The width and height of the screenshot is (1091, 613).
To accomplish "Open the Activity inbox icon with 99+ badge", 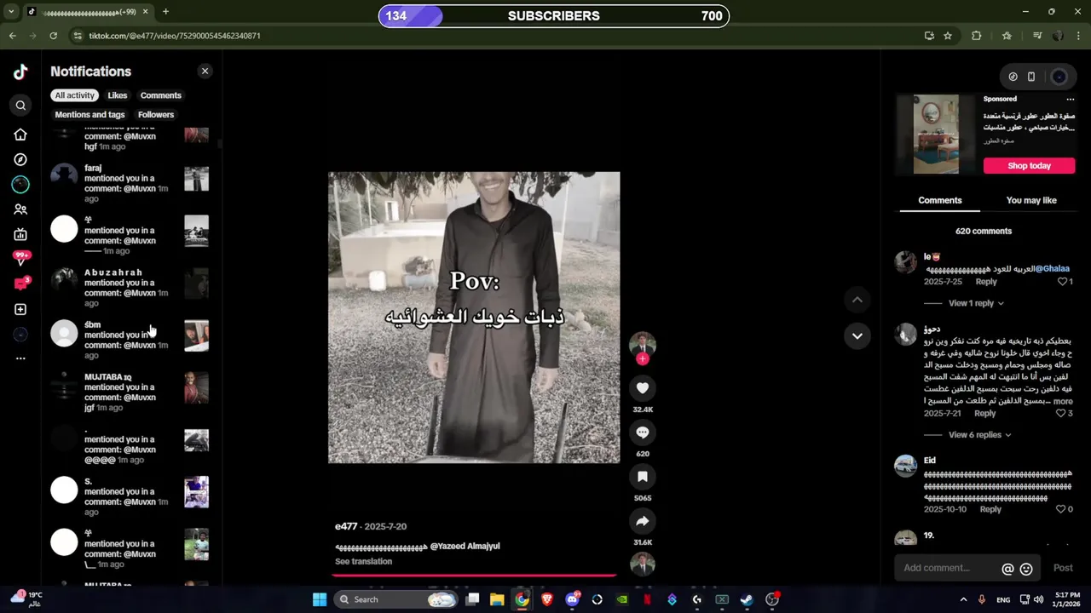I will click(21, 258).
